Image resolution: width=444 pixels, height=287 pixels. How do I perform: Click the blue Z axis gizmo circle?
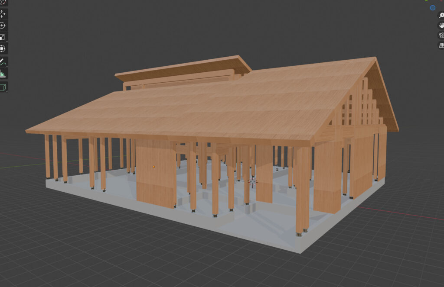pyautogui.click(x=432, y=8)
